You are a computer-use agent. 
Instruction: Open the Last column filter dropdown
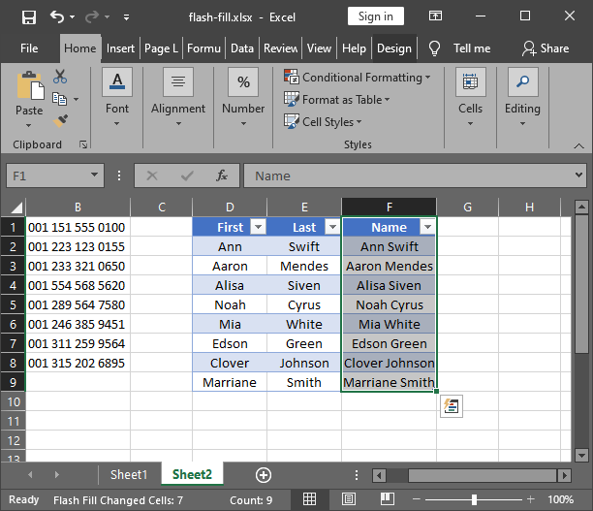click(332, 227)
